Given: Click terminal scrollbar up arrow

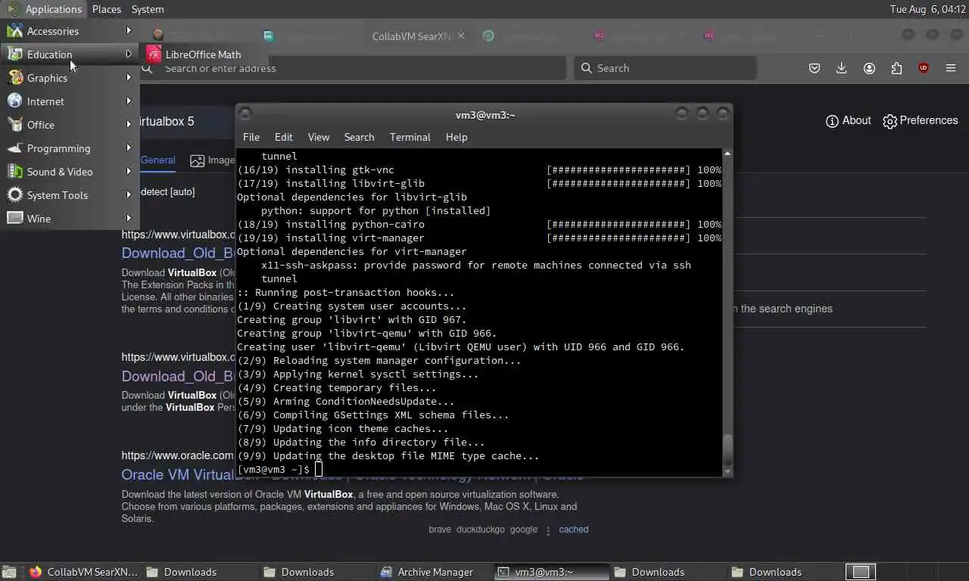Looking at the screenshot, I should (x=728, y=154).
